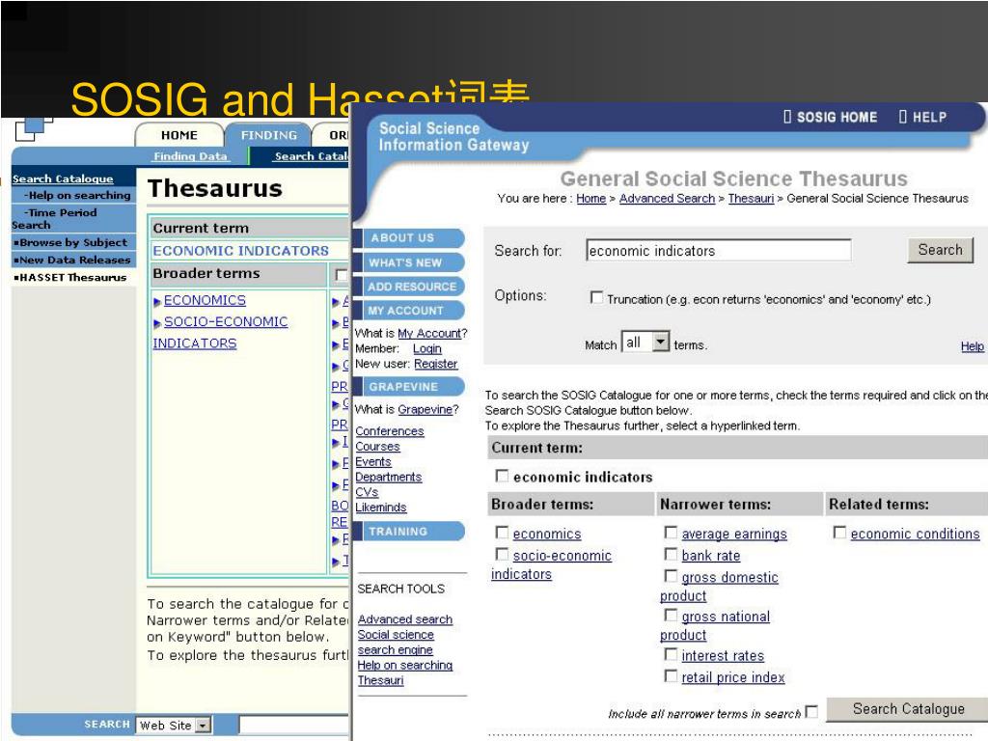Open the Departments link
The height and width of the screenshot is (741, 988).
click(x=388, y=477)
